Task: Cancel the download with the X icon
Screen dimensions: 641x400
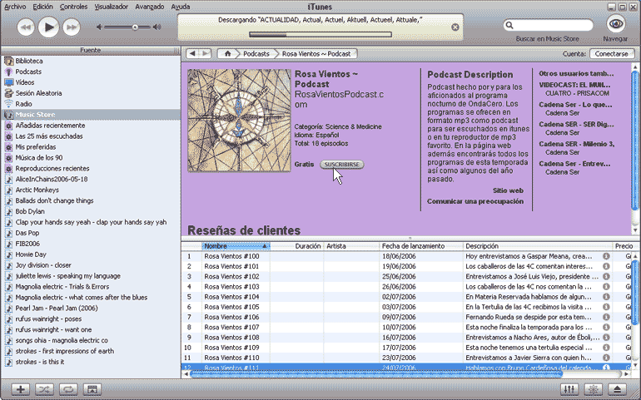Action: tap(455, 27)
